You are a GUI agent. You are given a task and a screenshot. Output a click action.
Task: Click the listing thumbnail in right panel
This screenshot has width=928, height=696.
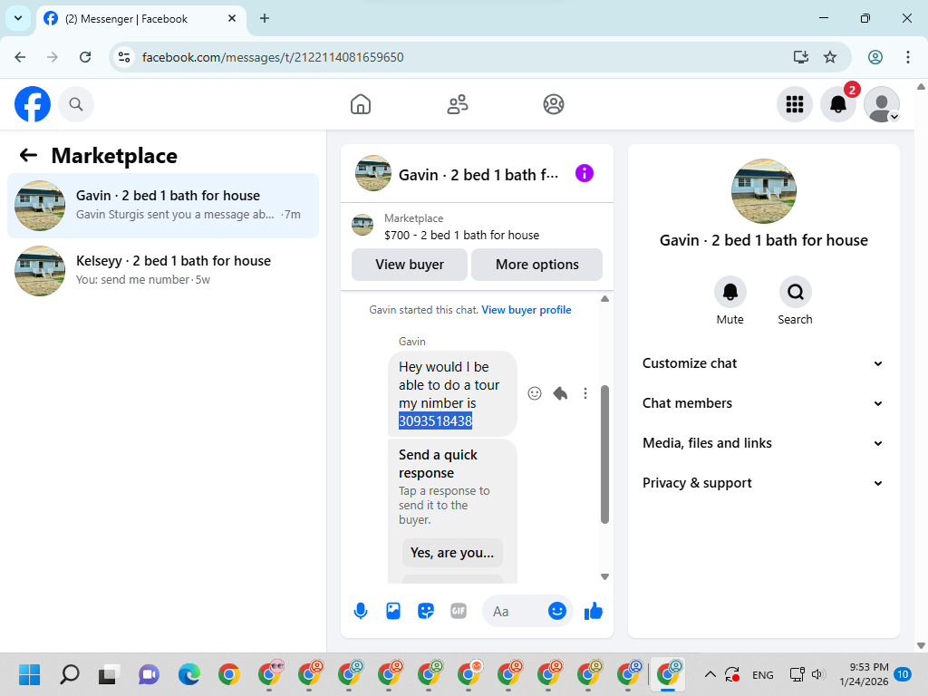tap(763, 190)
